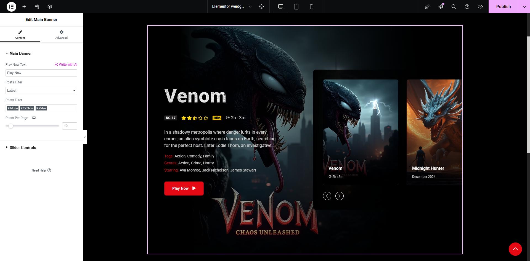
Task: Remove the Video tag
Action: 37,108
